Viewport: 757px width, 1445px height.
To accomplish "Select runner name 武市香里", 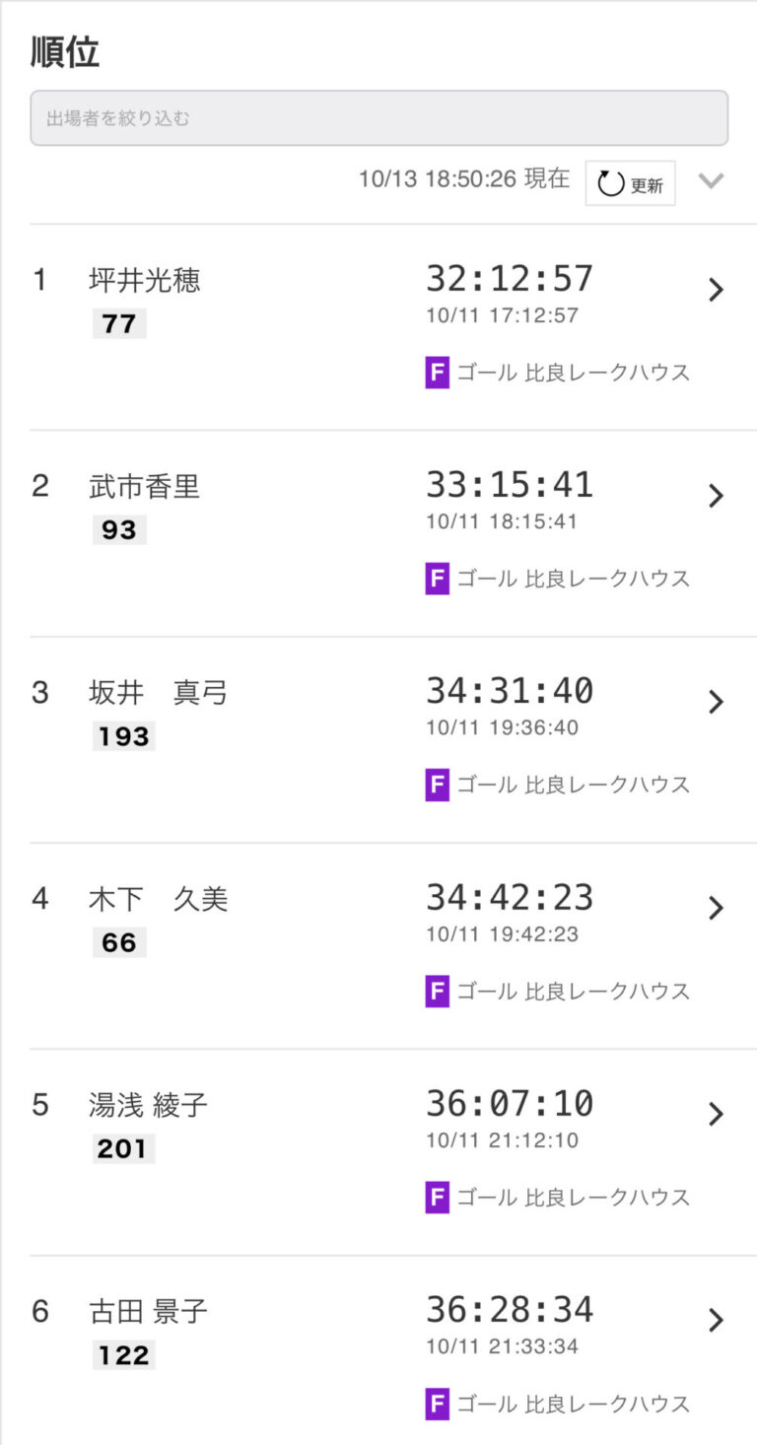I will pyautogui.click(x=145, y=487).
